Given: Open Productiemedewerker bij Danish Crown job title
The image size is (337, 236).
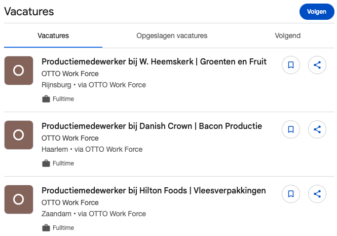Looking at the screenshot, I should pyautogui.click(x=152, y=126).
